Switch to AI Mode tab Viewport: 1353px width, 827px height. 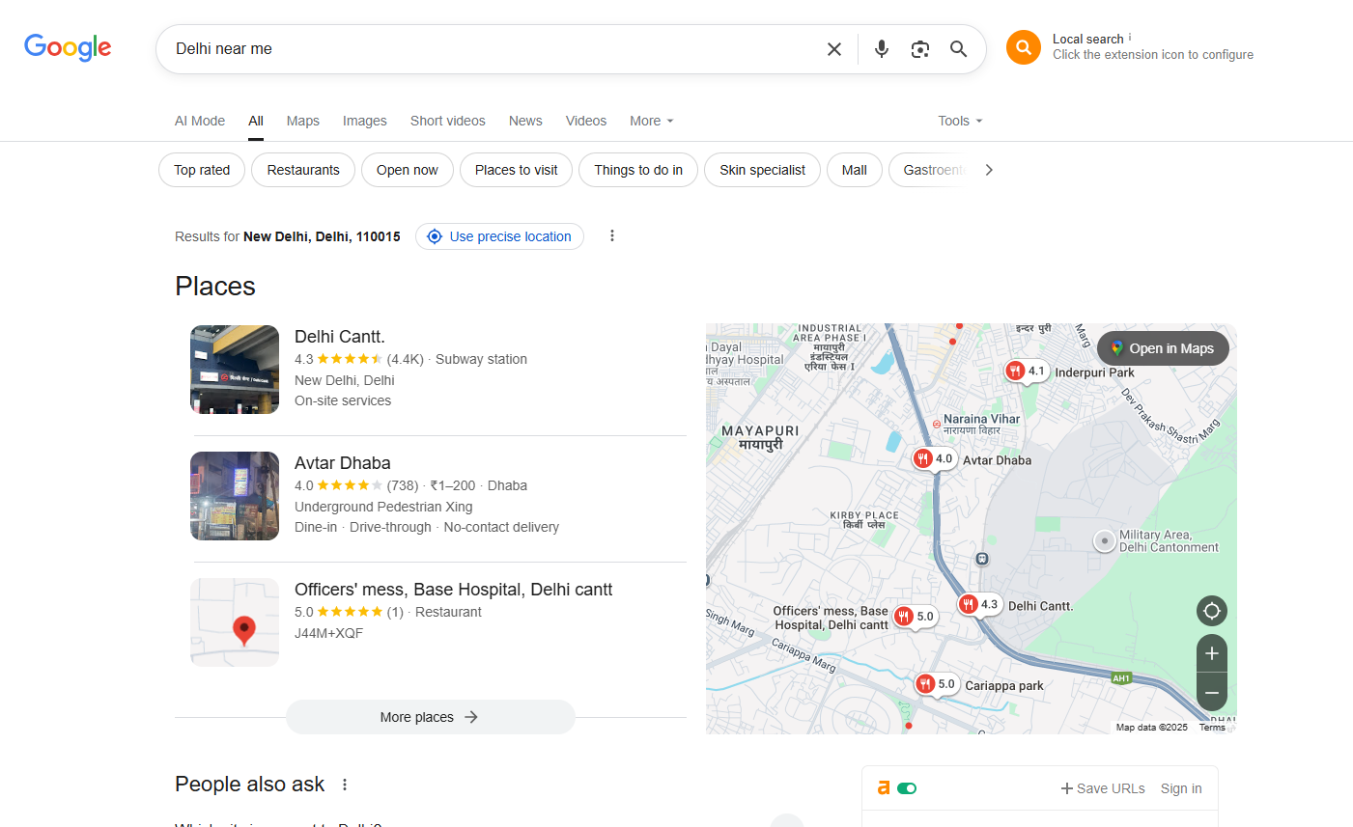[x=200, y=121]
